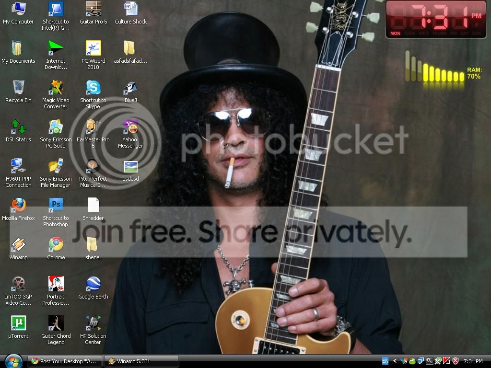
Task: Launch Google Earth
Action: 94,288
